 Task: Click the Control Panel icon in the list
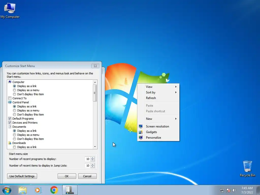(10, 102)
